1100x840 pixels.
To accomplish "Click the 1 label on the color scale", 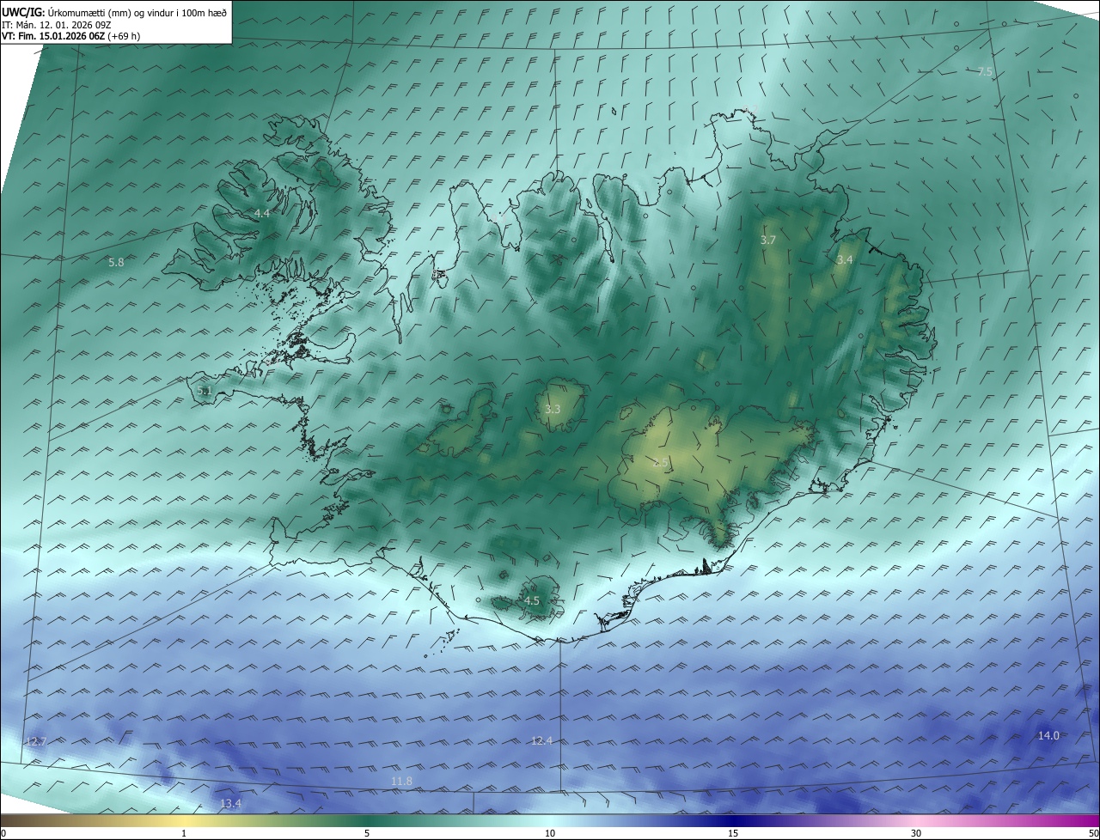I will tap(184, 833).
